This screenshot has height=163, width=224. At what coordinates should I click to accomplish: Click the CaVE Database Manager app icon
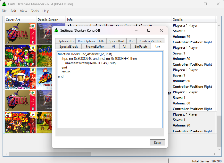(x=4, y=4)
